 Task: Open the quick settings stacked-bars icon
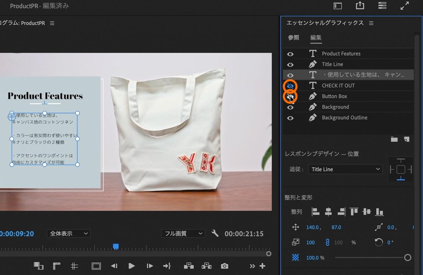click(x=382, y=6)
